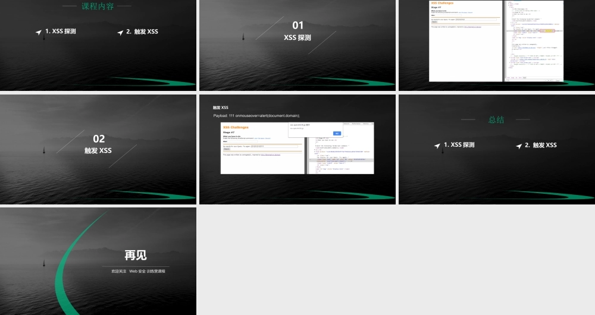Image resolution: width=595 pixels, height=315 pixels.
Task: Select the 再见 text on the final slide
Action: click(135, 256)
